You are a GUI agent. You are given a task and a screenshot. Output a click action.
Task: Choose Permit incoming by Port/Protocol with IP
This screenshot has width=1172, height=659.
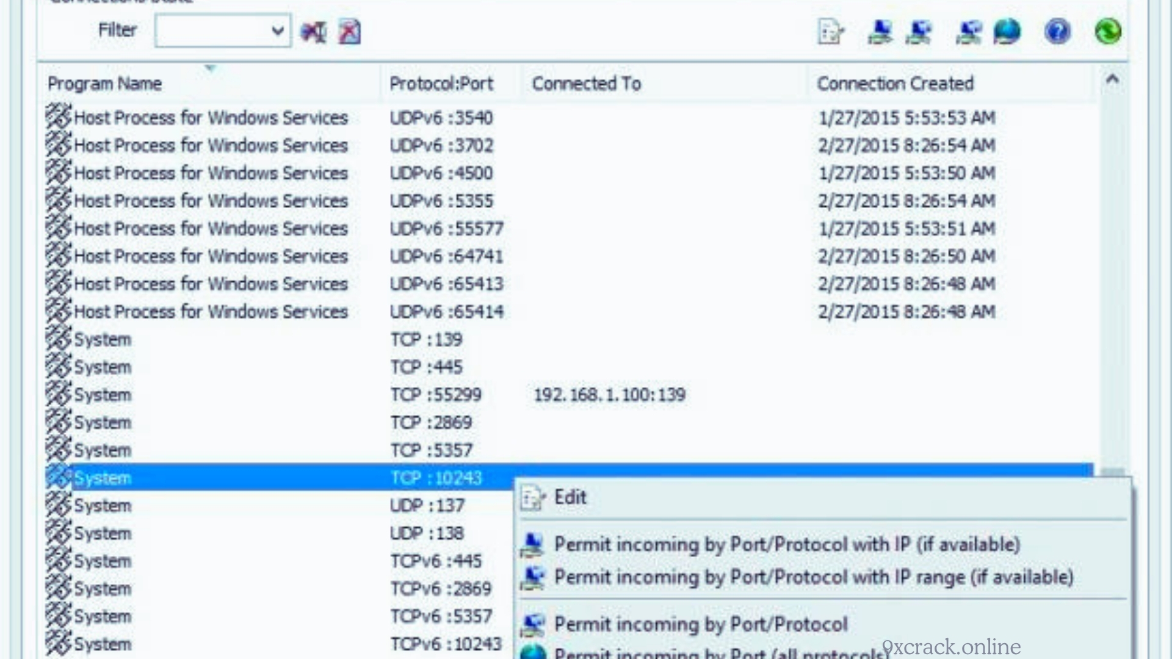tap(823, 544)
